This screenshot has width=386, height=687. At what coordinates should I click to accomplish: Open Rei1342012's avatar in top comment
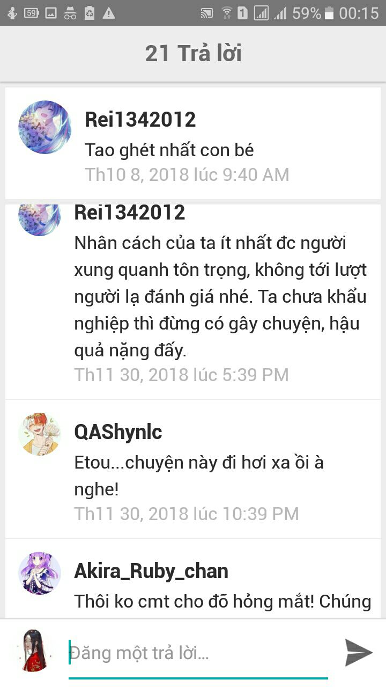pyautogui.click(x=45, y=128)
